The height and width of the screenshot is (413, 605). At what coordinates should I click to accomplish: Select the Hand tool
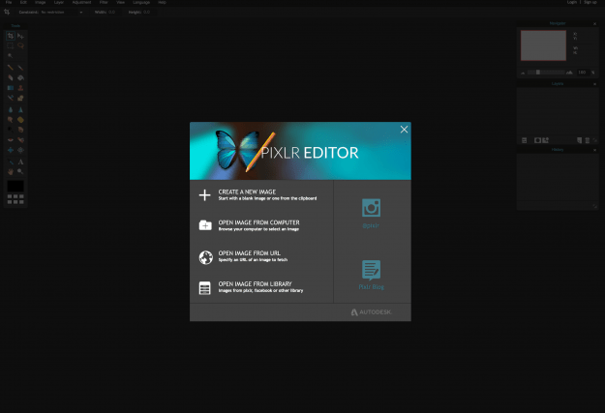coord(11,171)
